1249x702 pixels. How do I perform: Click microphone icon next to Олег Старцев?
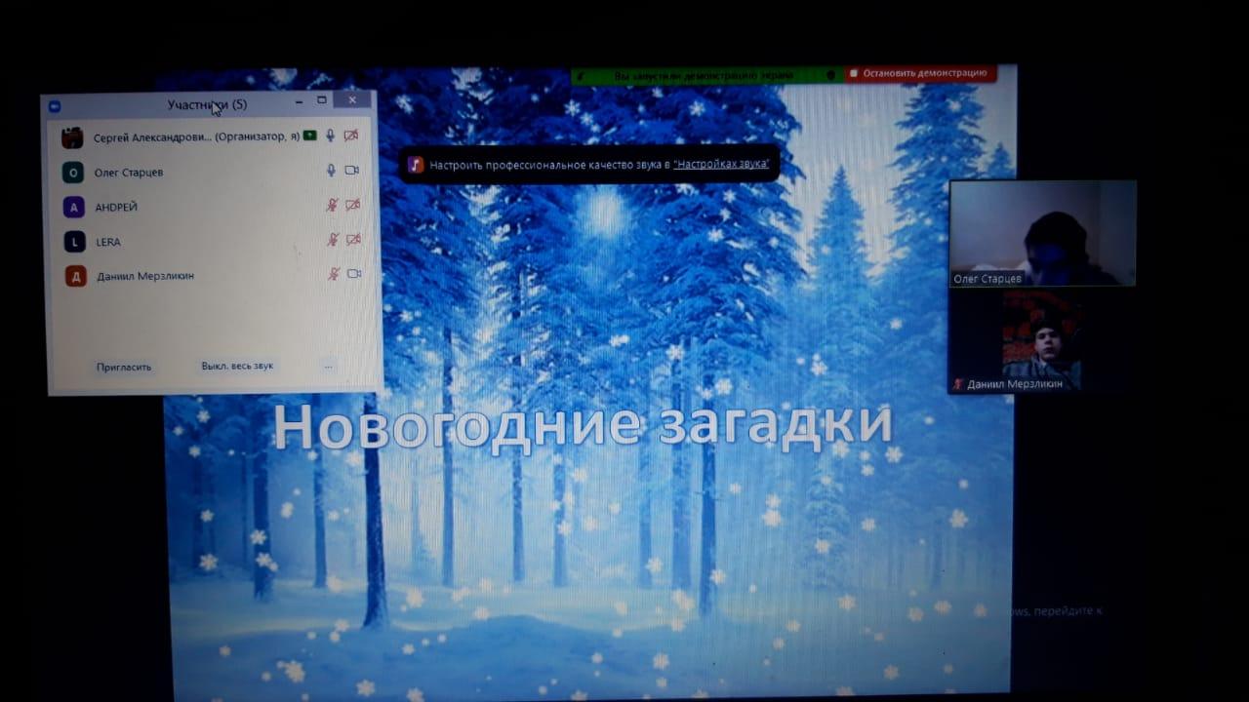(331, 171)
